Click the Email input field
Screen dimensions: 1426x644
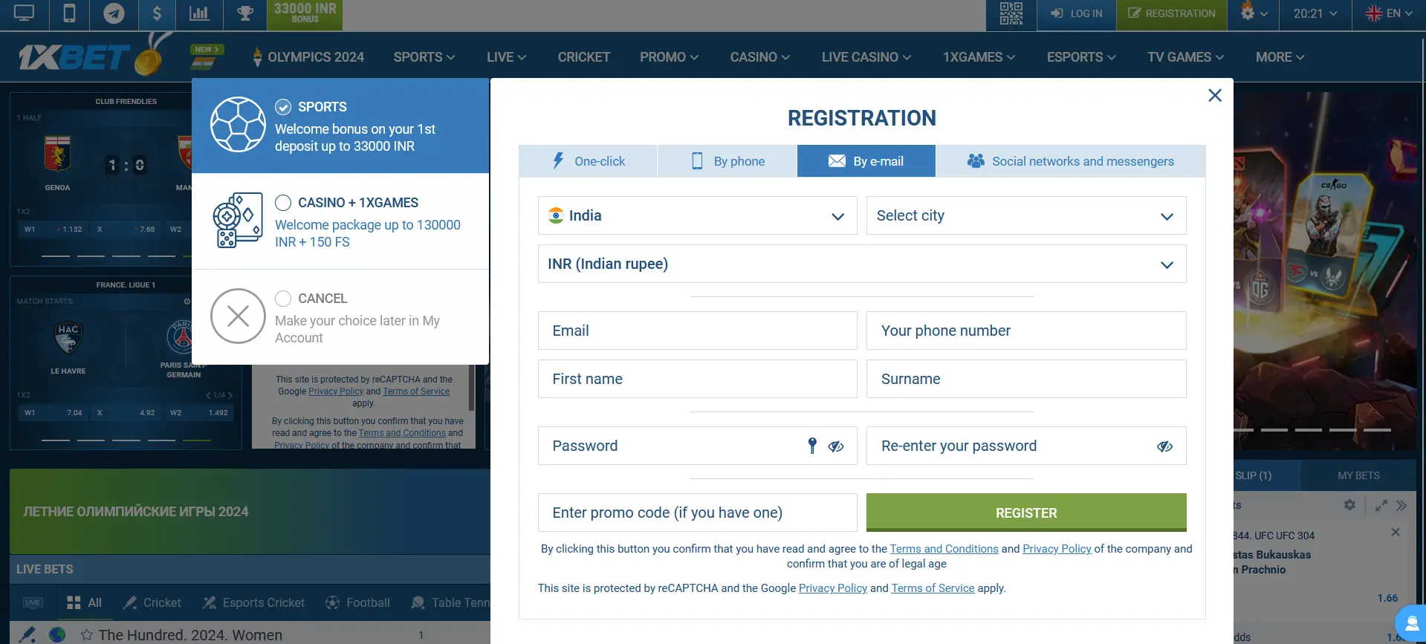point(697,331)
